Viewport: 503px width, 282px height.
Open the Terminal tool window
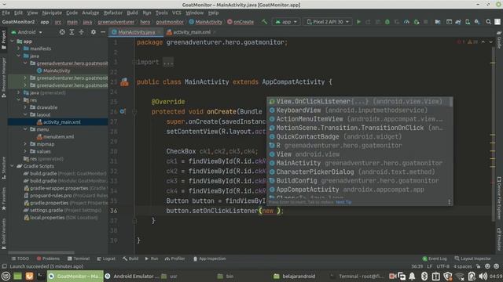click(x=79, y=258)
